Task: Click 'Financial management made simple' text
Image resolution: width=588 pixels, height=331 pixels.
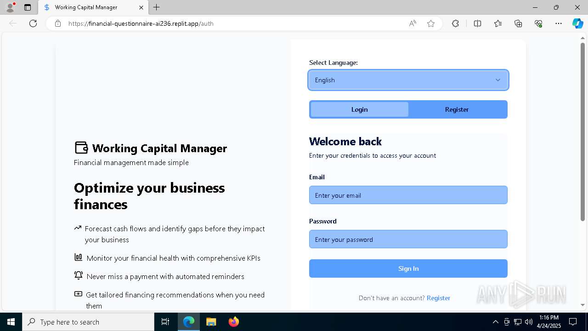Action: 131,162
